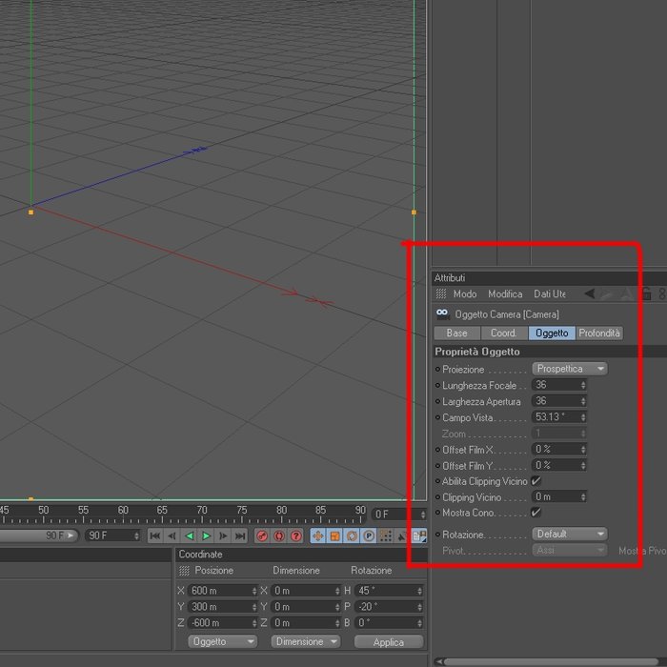Viewport: 667px width, 667px height.
Task: Click the record active objects key icon
Action: 262,536
